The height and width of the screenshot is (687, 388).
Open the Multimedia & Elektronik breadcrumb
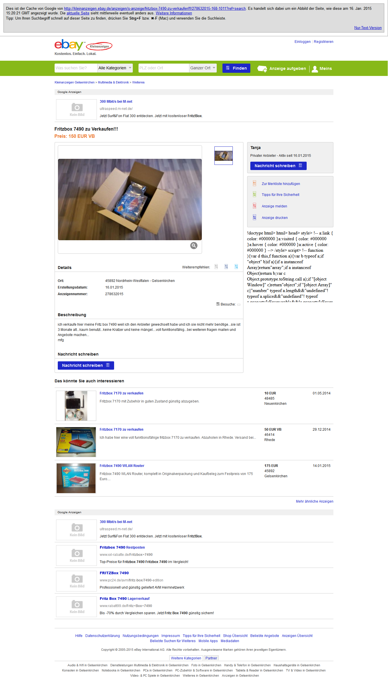tap(113, 82)
